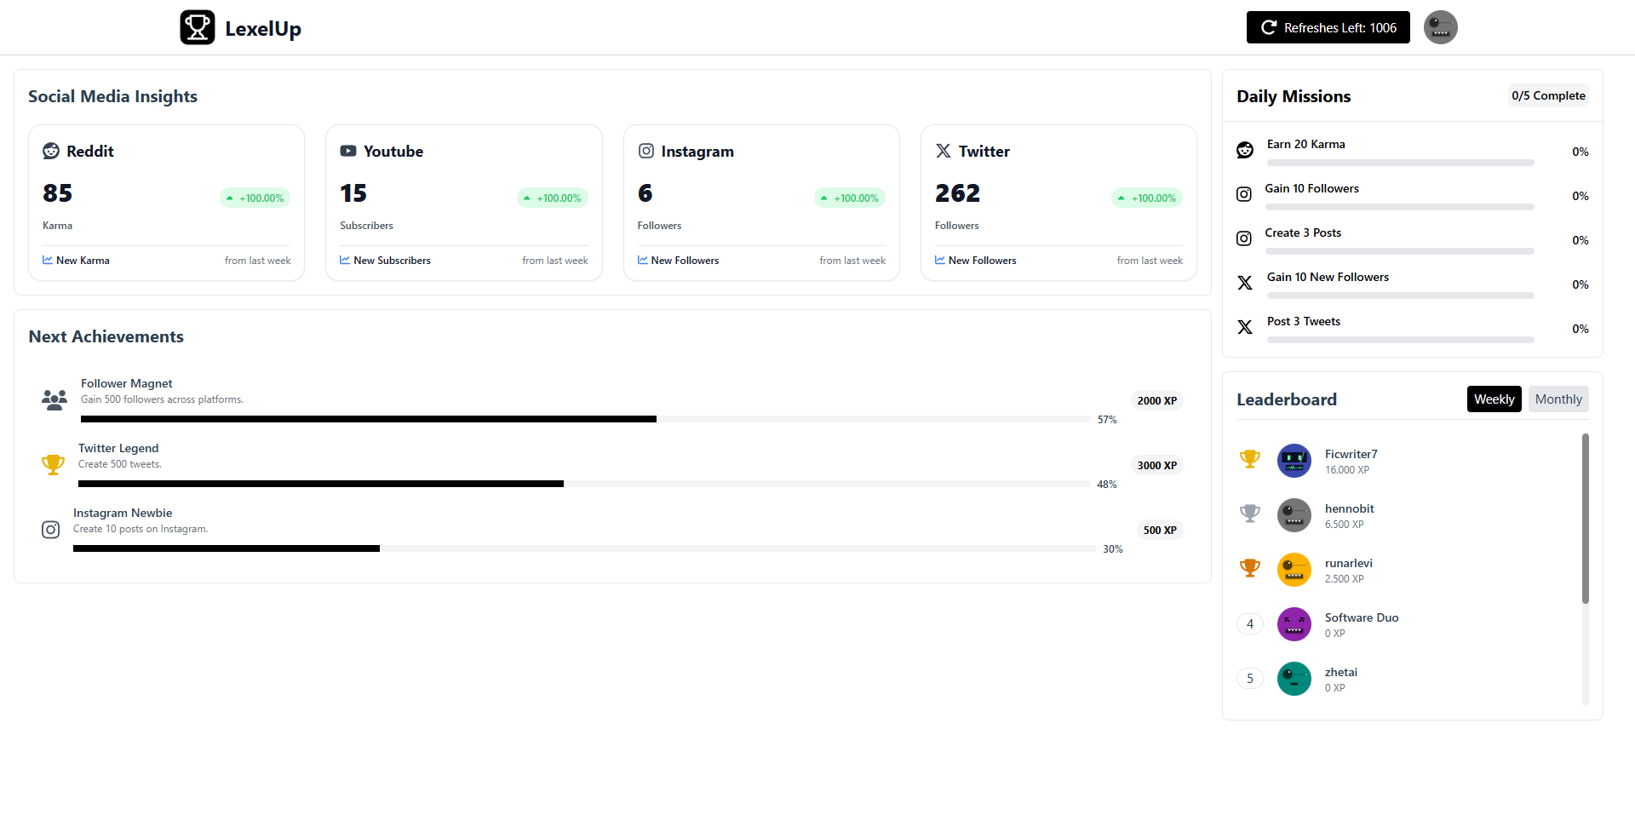Click the X icon in the Twitter card
This screenshot has width=1635, height=838.
pyautogui.click(x=944, y=151)
